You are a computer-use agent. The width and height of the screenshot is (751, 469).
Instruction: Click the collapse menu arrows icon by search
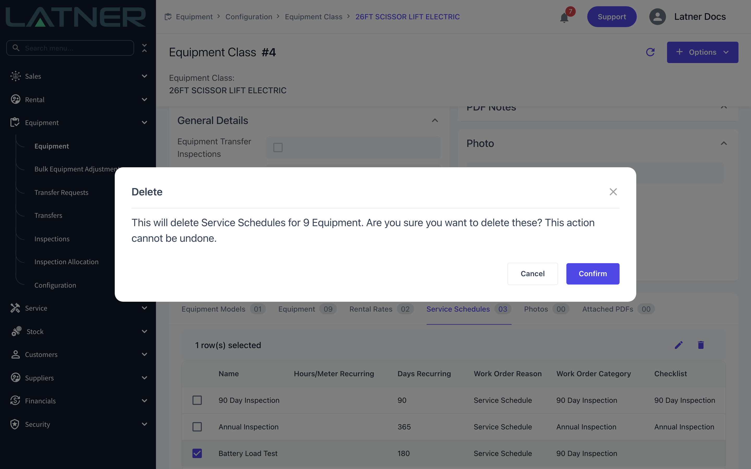click(144, 48)
